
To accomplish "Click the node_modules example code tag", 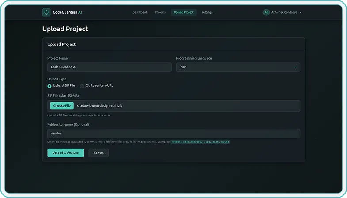I will (x=192, y=142).
